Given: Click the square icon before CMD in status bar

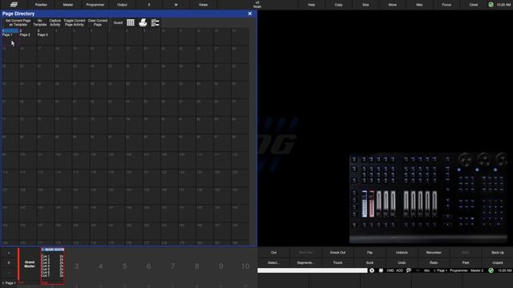Looking at the screenshot, I should [381, 270].
